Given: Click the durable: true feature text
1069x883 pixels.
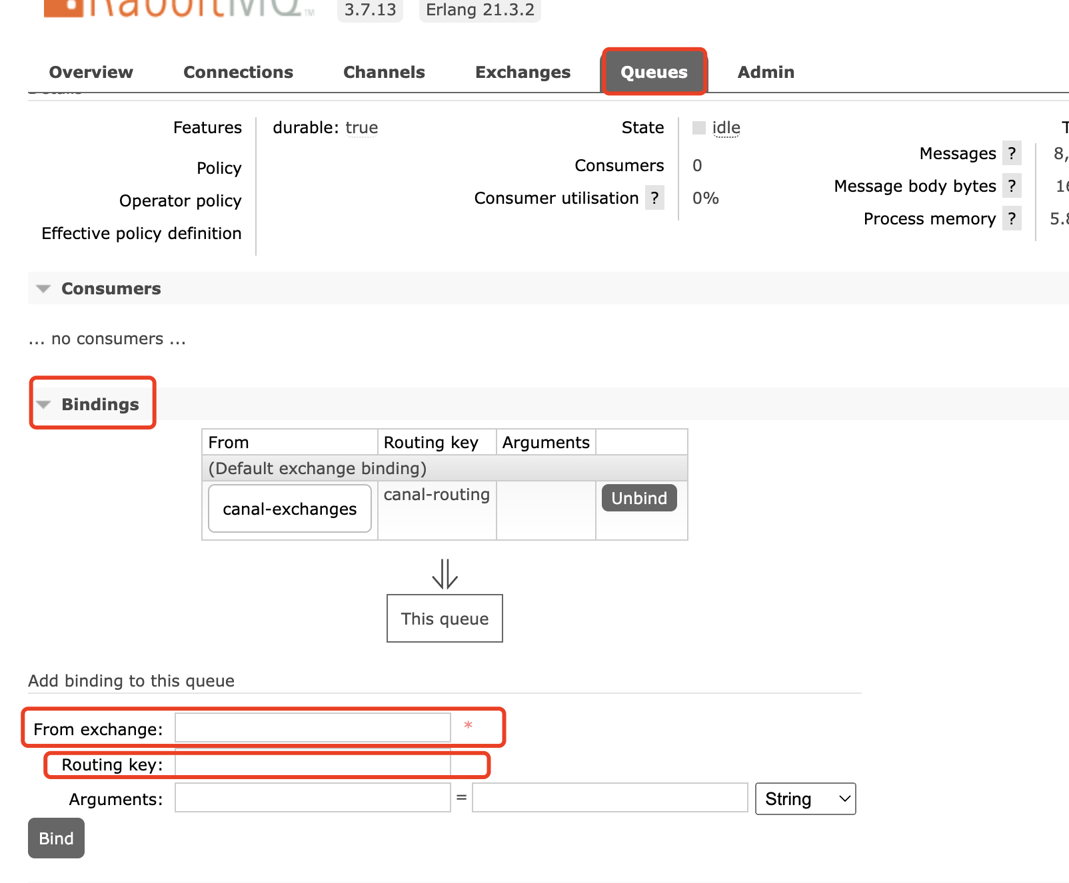Looking at the screenshot, I should 325,127.
